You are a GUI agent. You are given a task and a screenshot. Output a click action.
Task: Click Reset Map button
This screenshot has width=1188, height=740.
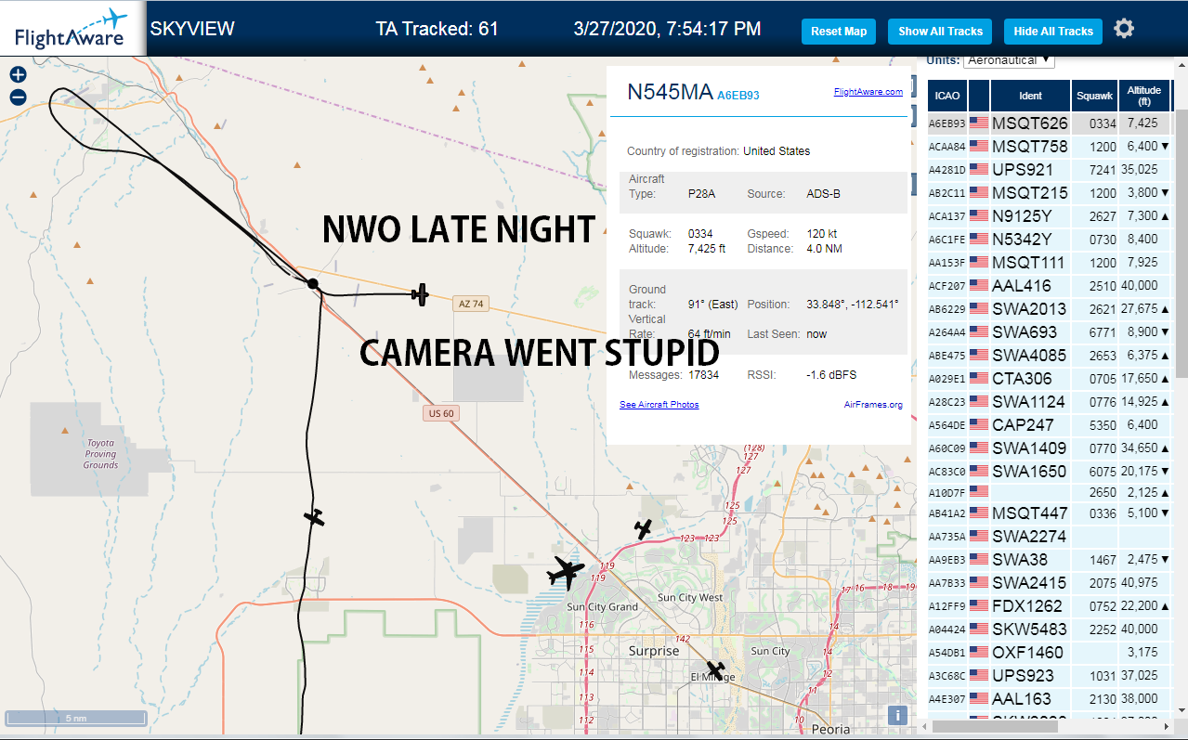pyautogui.click(x=839, y=32)
